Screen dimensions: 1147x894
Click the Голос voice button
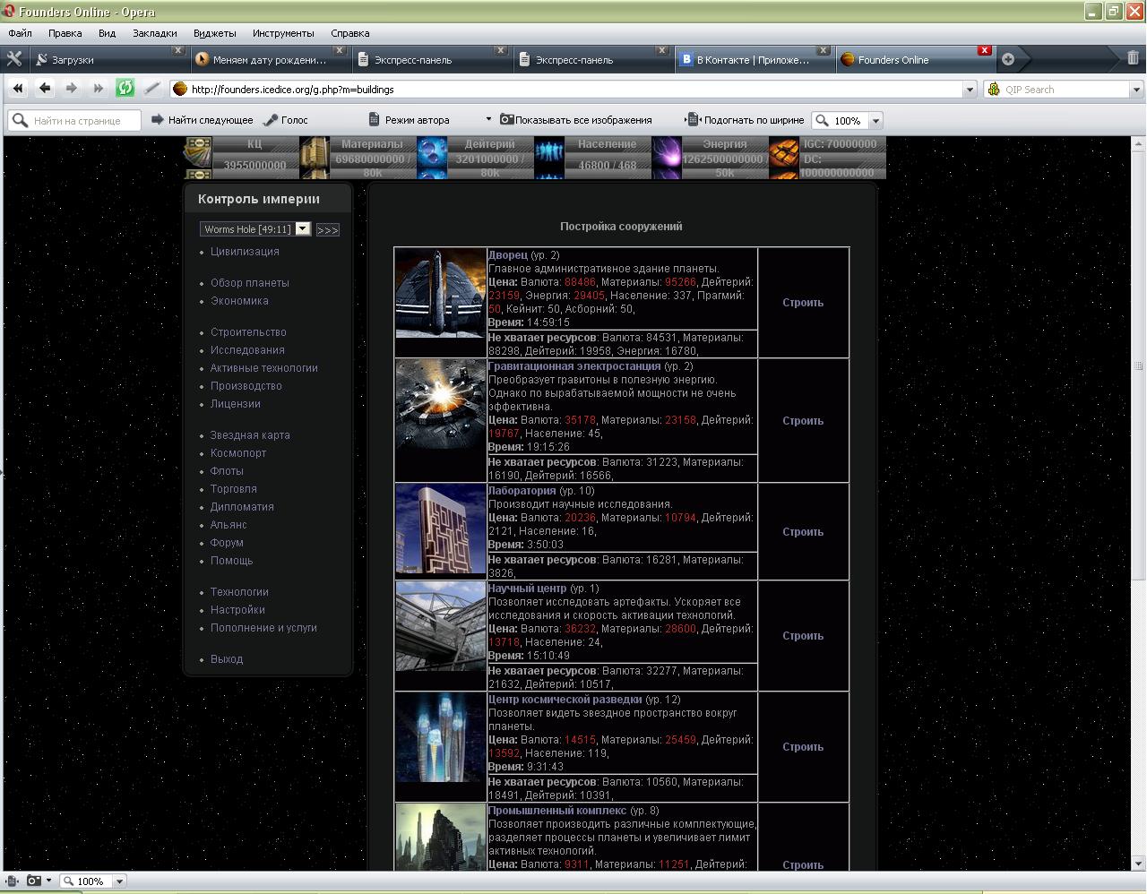point(285,120)
